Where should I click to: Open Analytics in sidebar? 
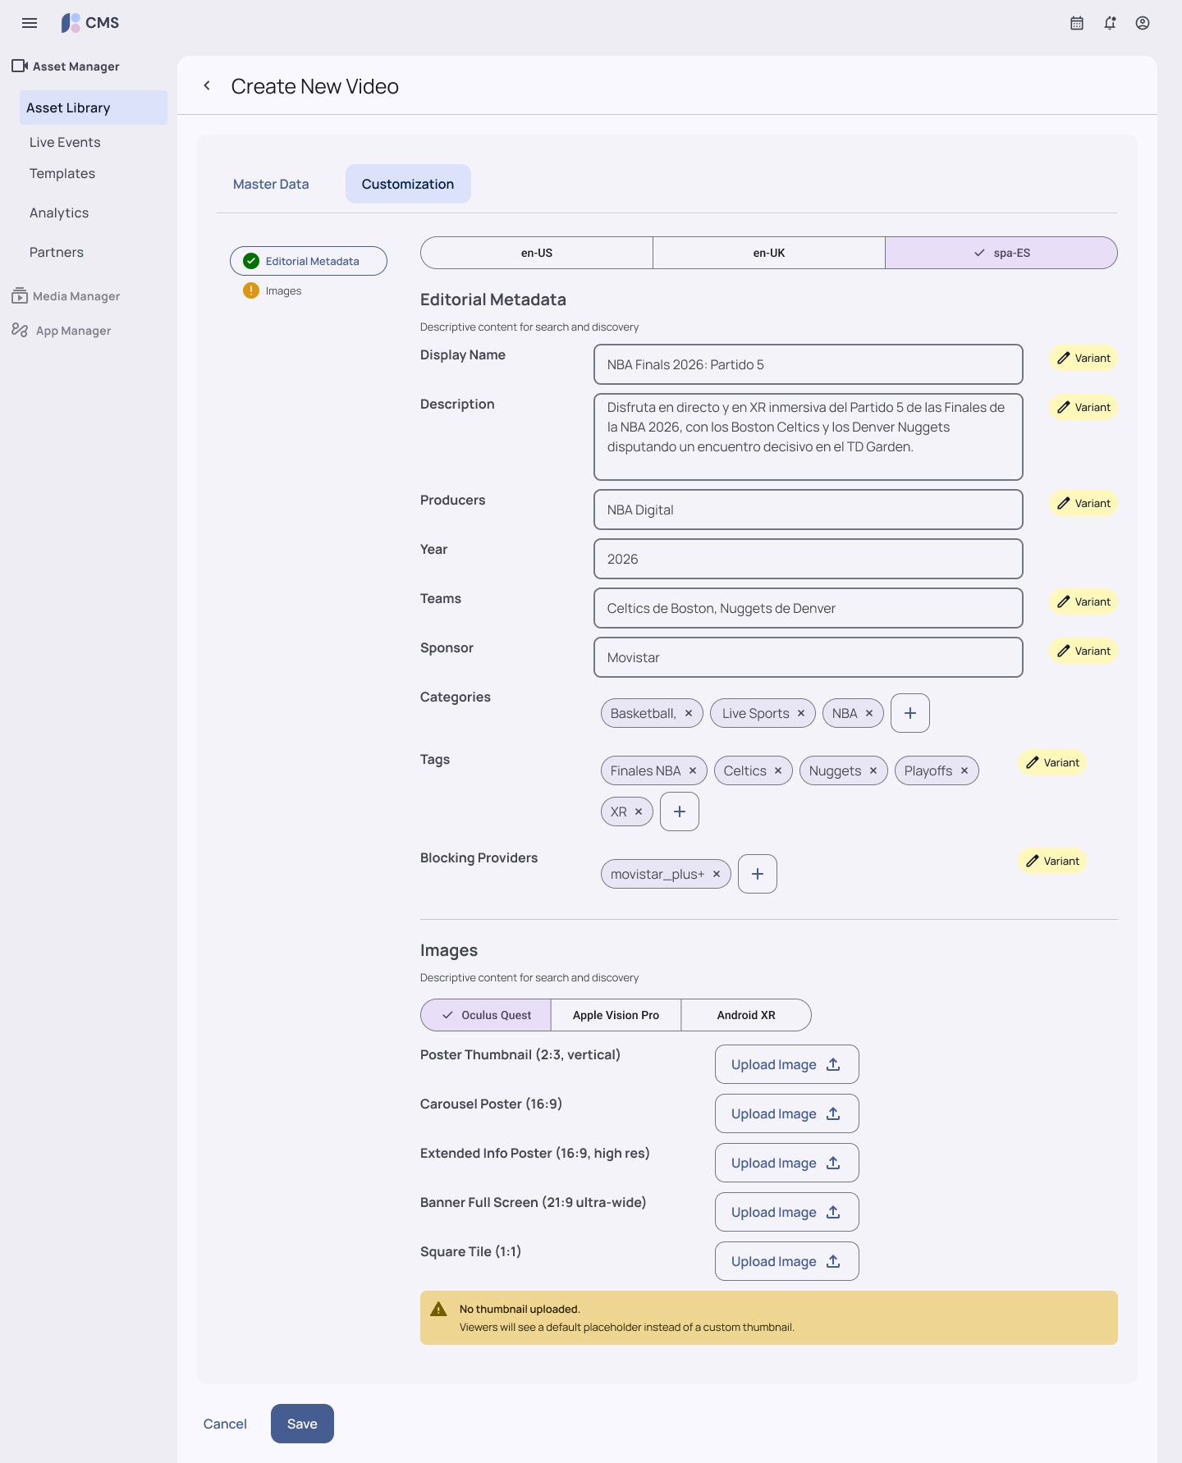coord(59,213)
